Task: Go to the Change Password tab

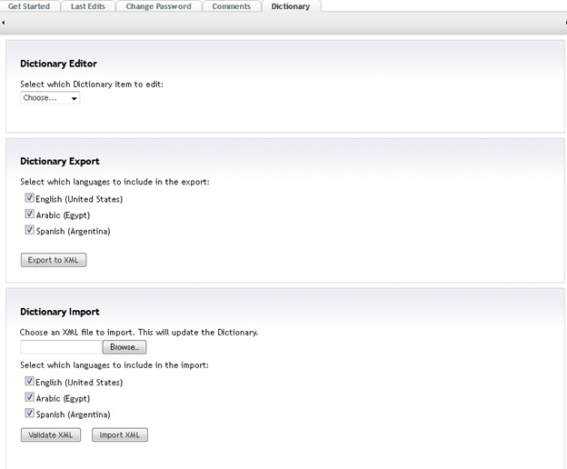Action: click(159, 6)
